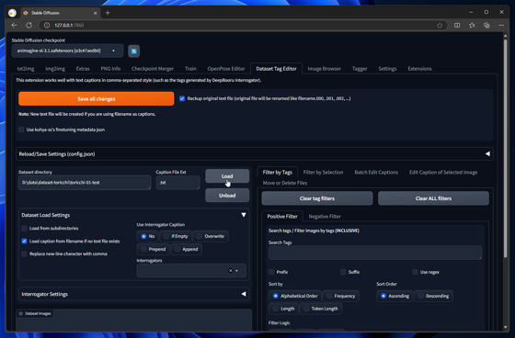
Task: Click Clear tag filters button
Action: [317, 198]
